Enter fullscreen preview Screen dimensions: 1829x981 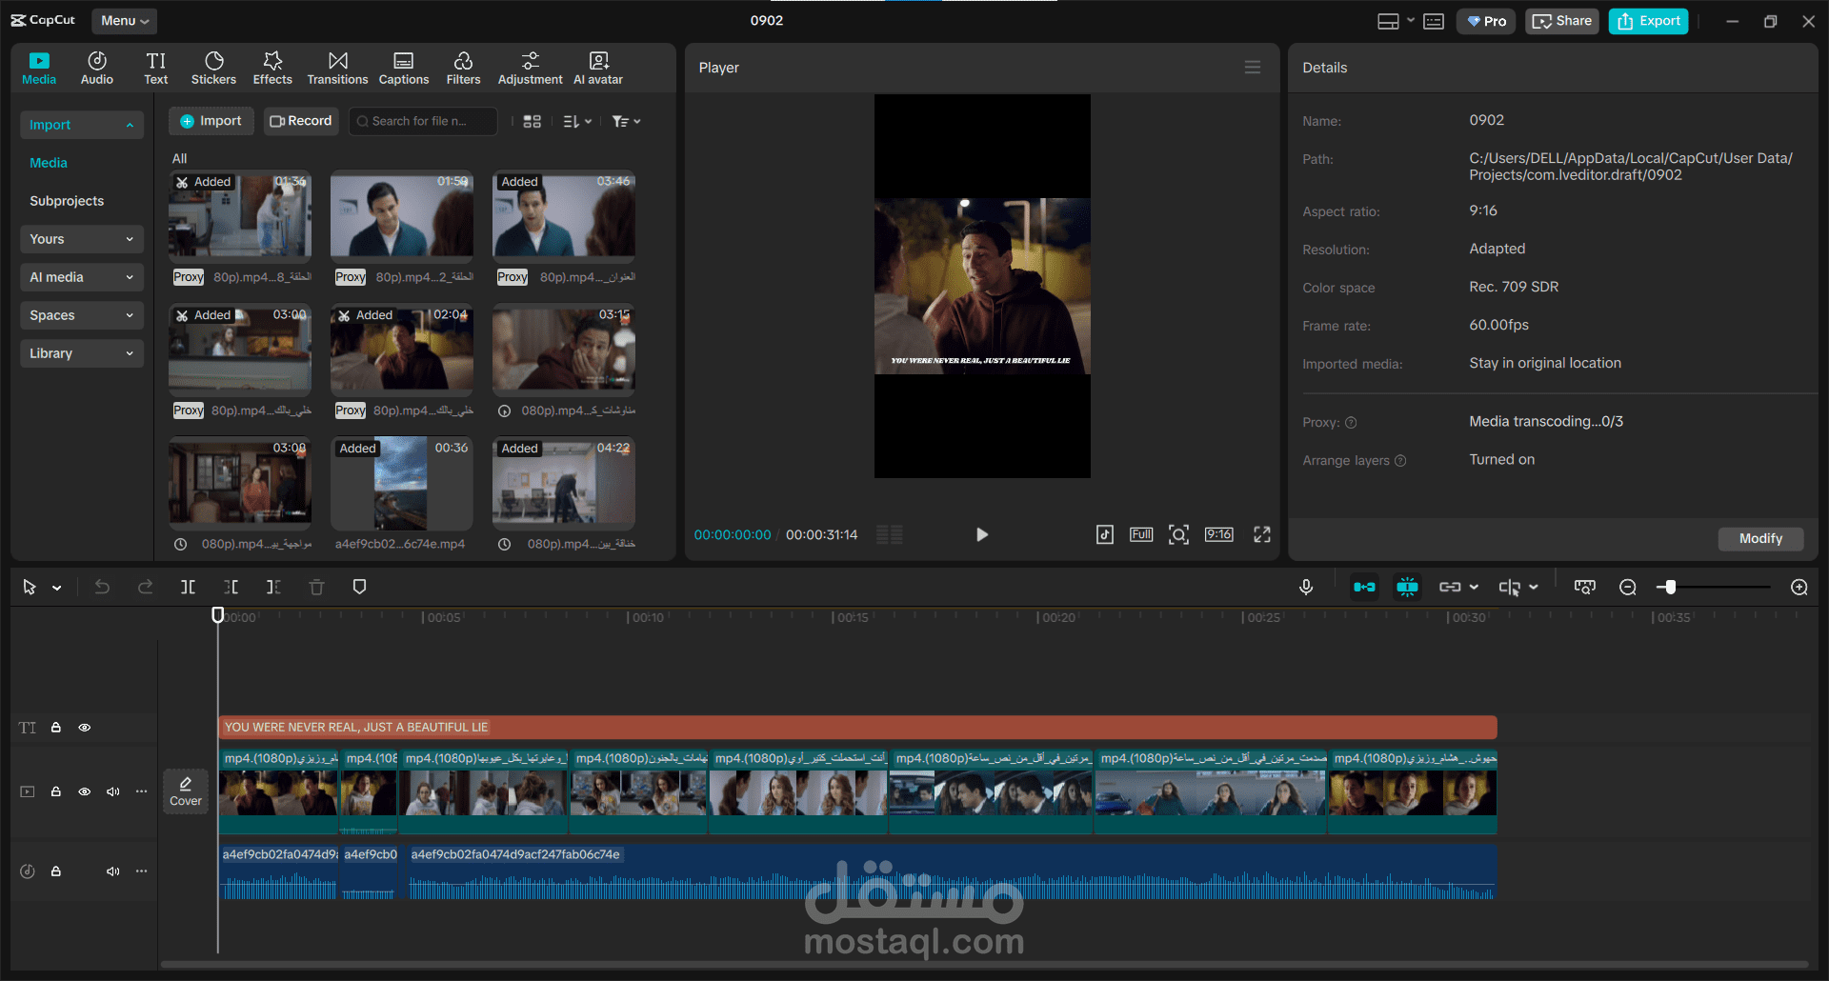click(x=1262, y=534)
